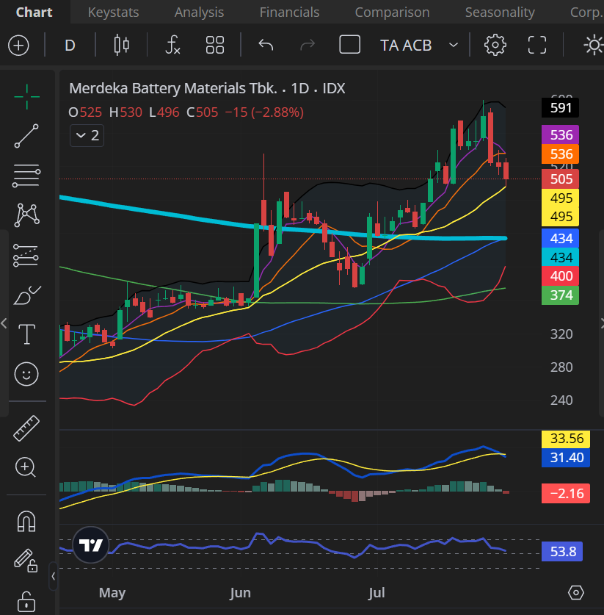Click the May date label

click(x=112, y=592)
